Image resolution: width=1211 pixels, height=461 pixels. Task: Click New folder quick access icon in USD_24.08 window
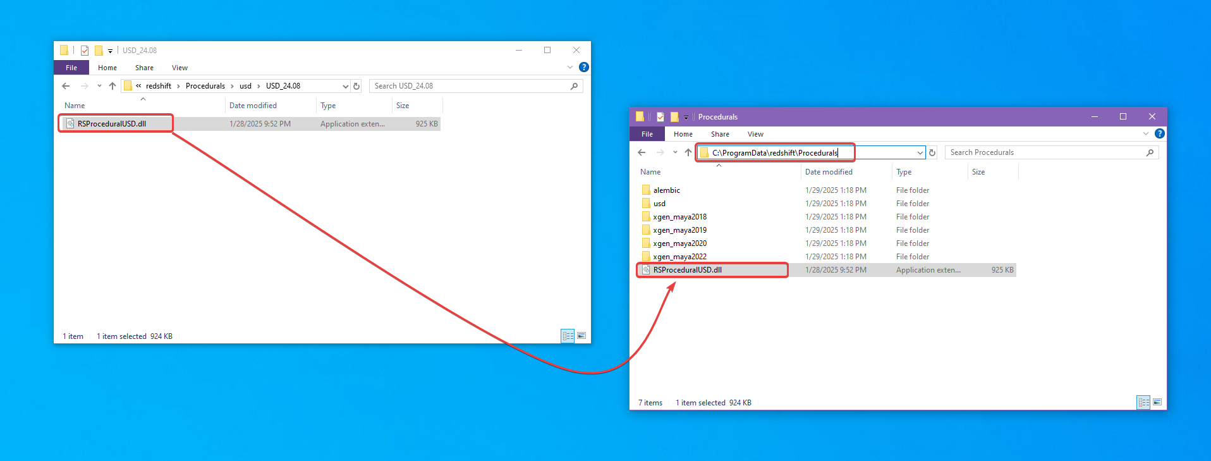[x=99, y=51]
